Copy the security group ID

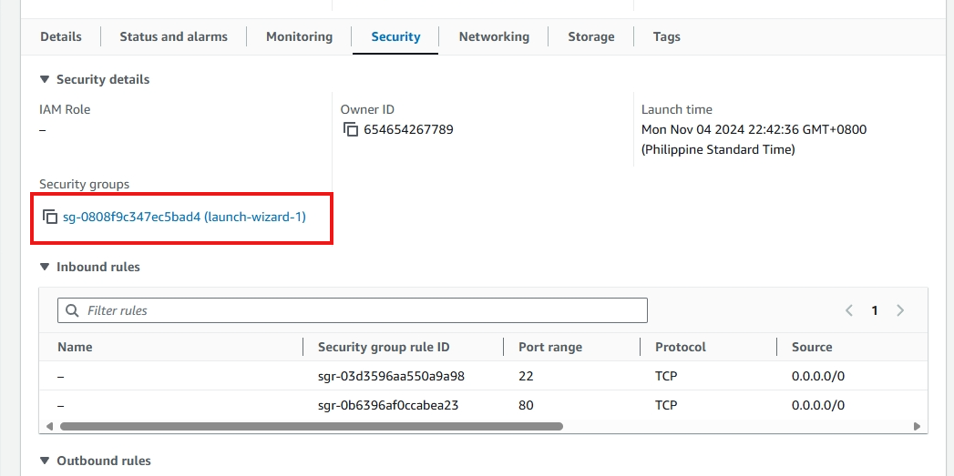tap(50, 218)
